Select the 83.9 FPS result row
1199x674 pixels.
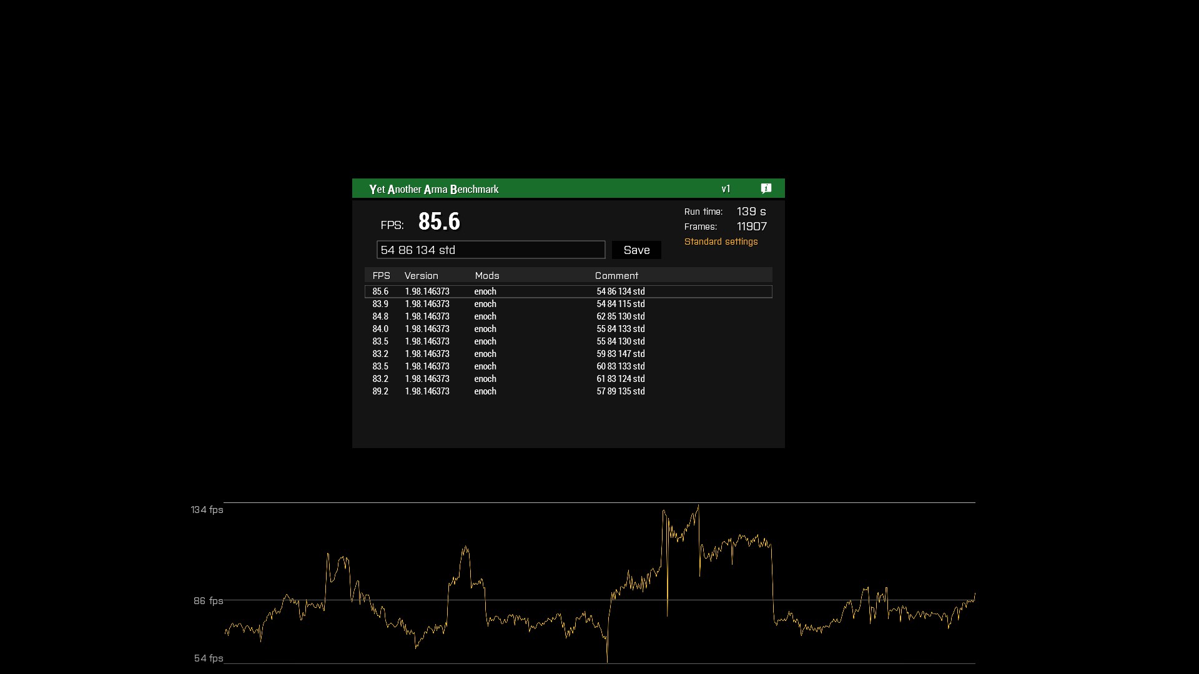tap(568, 304)
